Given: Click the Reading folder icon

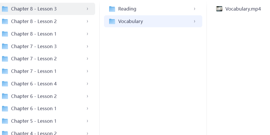Looking at the screenshot, I should pyautogui.click(x=112, y=9).
